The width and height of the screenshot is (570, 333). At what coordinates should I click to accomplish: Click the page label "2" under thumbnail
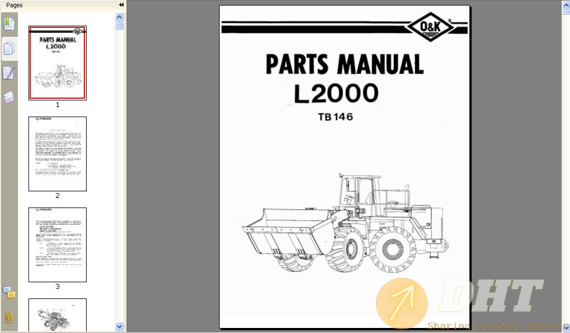[58, 196]
